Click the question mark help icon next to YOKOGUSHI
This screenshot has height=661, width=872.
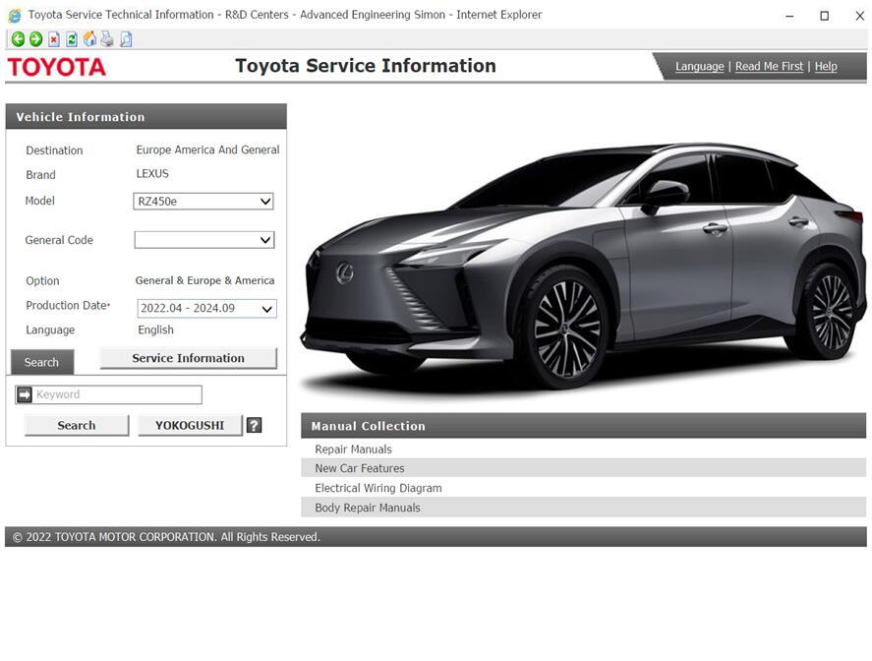[x=255, y=425]
